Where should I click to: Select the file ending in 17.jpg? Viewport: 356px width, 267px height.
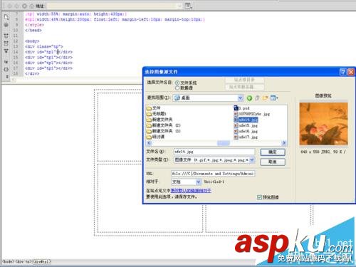[246, 137]
